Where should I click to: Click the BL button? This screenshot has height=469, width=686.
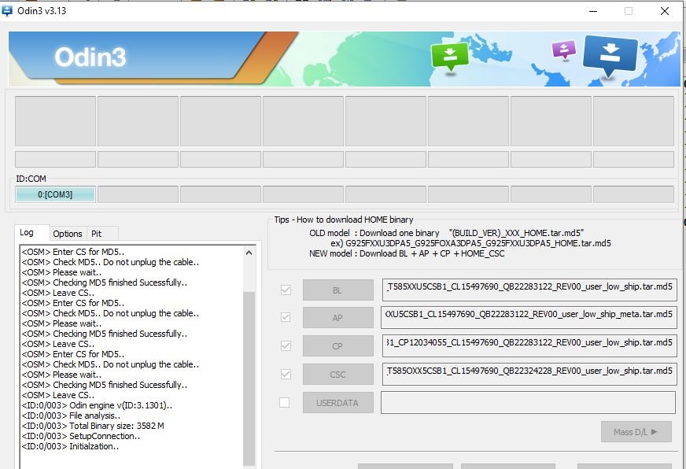coord(338,290)
